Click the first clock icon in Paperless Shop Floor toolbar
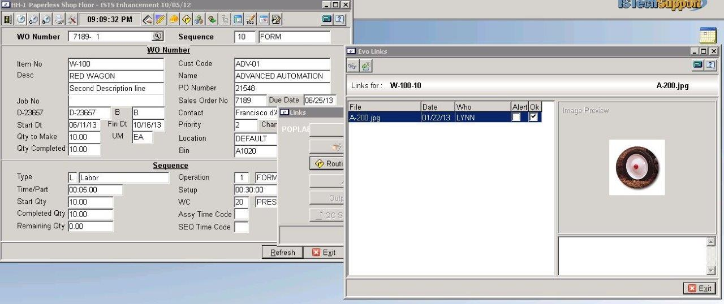724x304 pixels. tap(21, 19)
